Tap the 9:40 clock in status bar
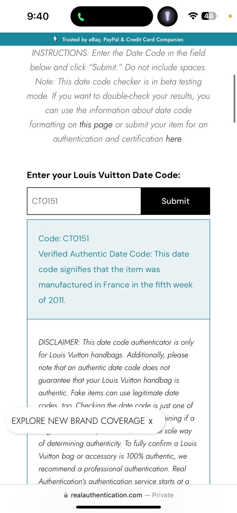Image resolution: width=237 pixels, height=513 pixels. pyautogui.click(x=38, y=16)
